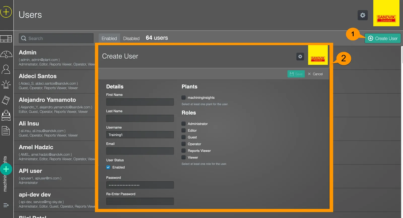Open the document report icon in sidebar
The height and width of the screenshot is (218, 403).
coord(6,131)
